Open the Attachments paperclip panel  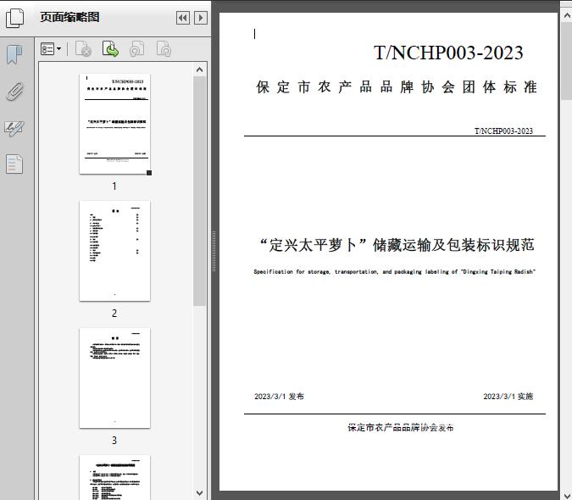click(14, 92)
